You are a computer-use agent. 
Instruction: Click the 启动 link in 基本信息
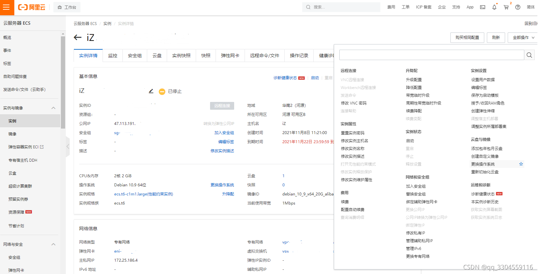[315, 78]
